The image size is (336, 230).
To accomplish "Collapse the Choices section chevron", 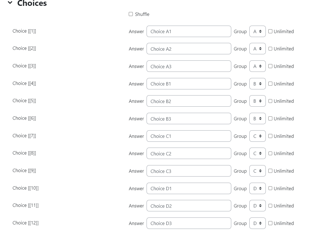I will [10, 3].
